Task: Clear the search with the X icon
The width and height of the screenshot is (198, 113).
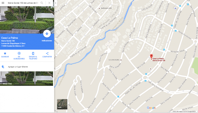Action: tap(49, 3)
